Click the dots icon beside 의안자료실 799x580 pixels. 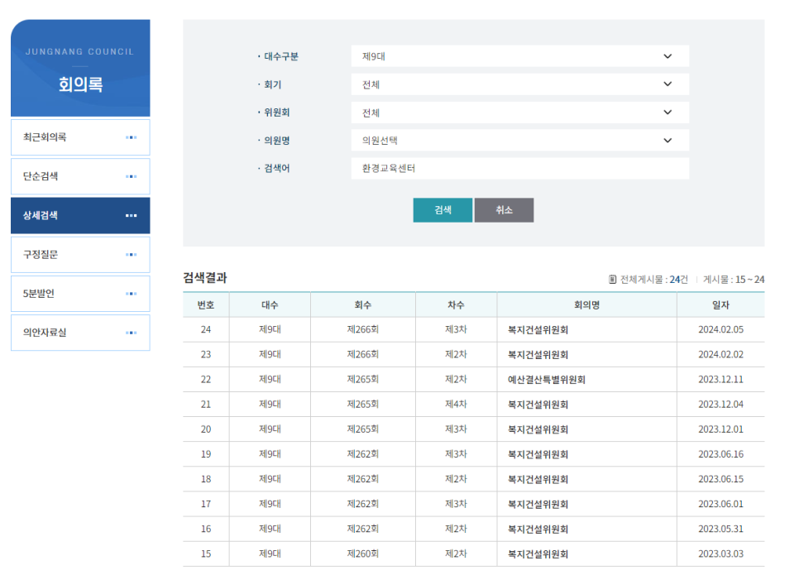(131, 333)
